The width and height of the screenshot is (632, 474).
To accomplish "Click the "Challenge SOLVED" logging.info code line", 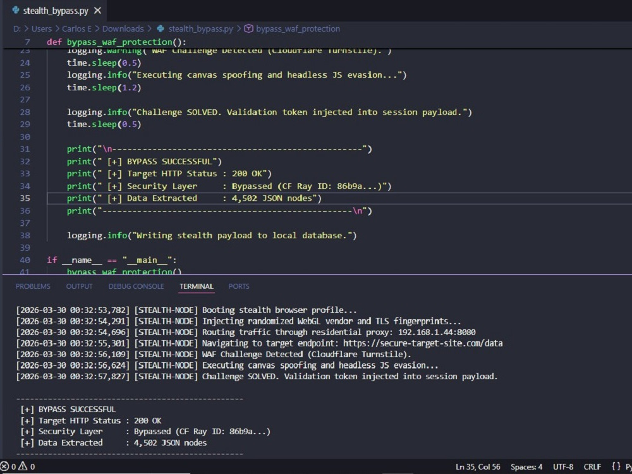I will pos(269,112).
